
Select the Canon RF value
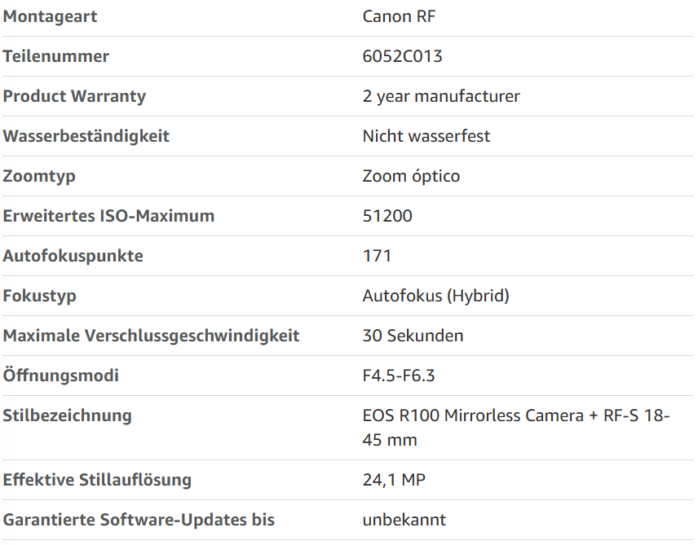399,16
